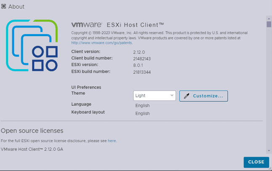
Task: Click the 'ESXi Host Client' title text
Action: click(x=135, y=25)
